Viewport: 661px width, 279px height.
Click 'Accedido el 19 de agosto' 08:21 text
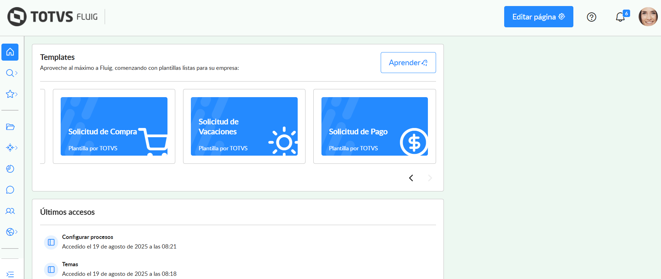click(119, 246)
